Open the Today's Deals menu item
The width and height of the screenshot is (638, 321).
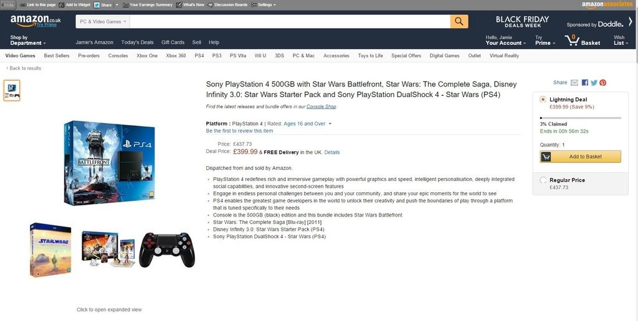tap(137, 42)
